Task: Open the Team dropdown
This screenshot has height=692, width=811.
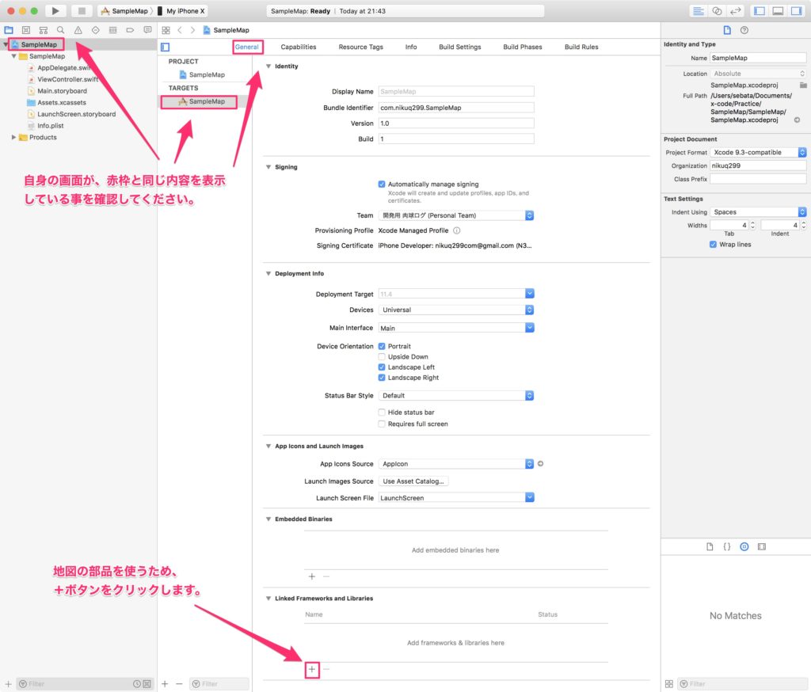Action: click(x=456, y=215)
